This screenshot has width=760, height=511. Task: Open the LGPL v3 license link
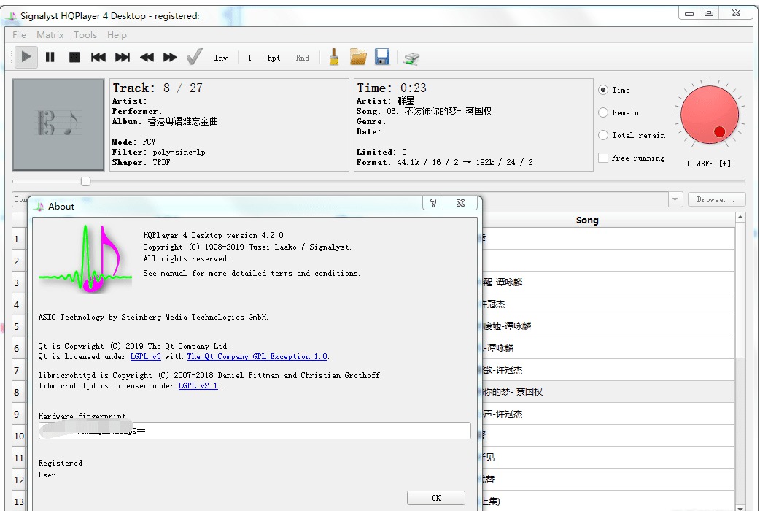[x=145, y=357]
